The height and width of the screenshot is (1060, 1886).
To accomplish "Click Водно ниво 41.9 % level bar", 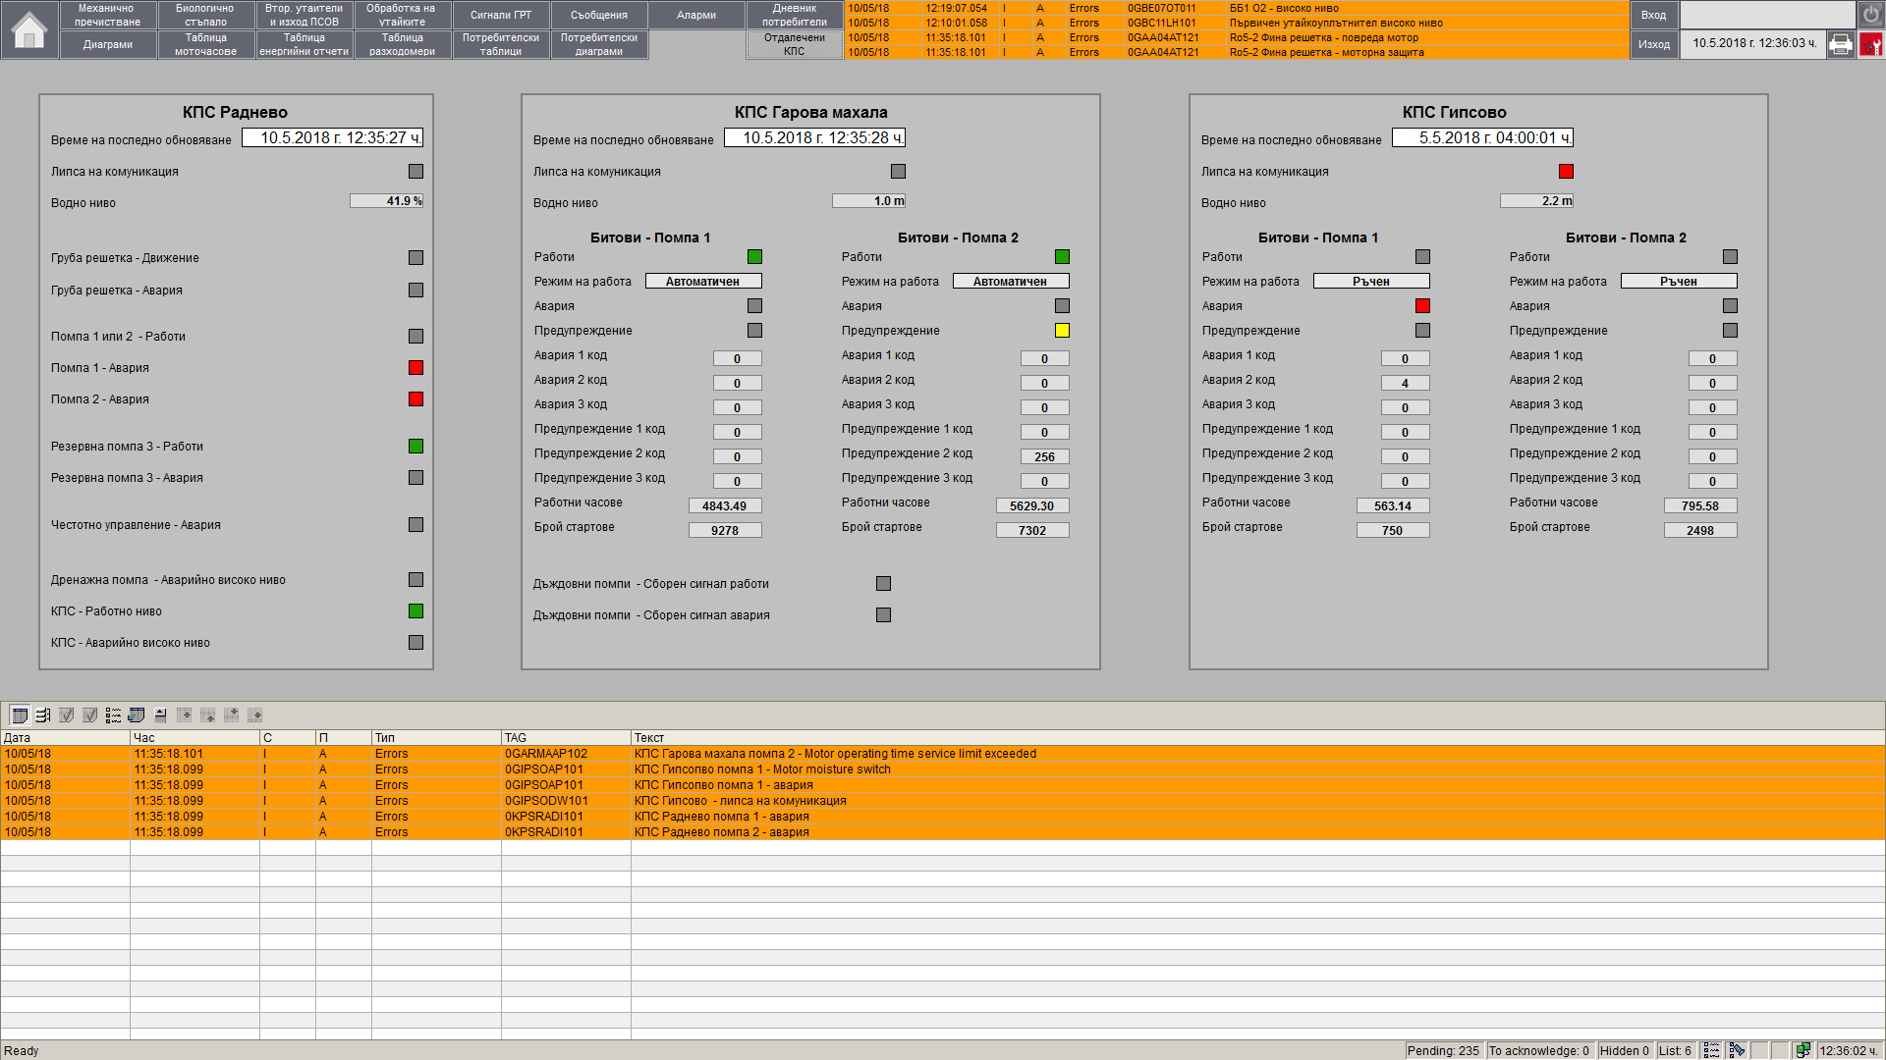I will click(387, 201).
